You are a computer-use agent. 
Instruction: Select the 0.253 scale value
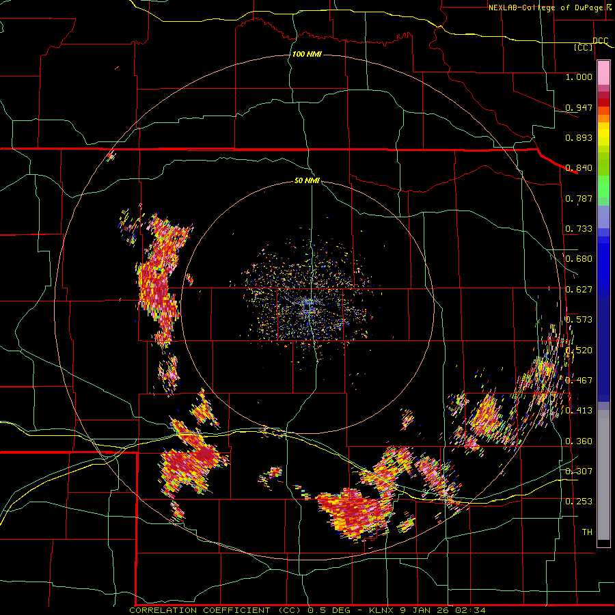(x=579, y=502)
